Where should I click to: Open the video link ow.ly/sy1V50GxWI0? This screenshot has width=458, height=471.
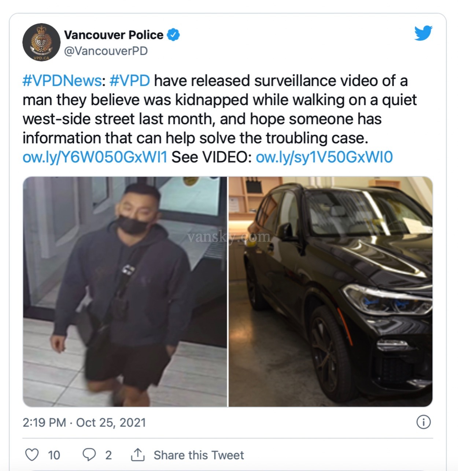[x=324, y=157]
